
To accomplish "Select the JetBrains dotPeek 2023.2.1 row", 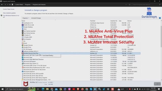I will pyautogui.click(x=81, y=51).
